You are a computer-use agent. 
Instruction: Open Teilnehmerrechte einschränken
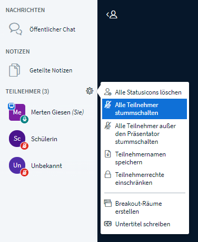(144, 178)
